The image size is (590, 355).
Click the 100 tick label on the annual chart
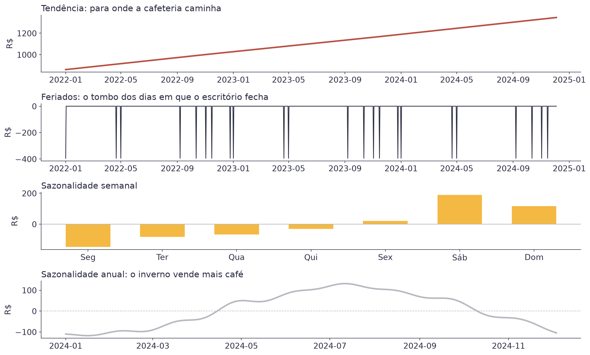tap(29, 291)
